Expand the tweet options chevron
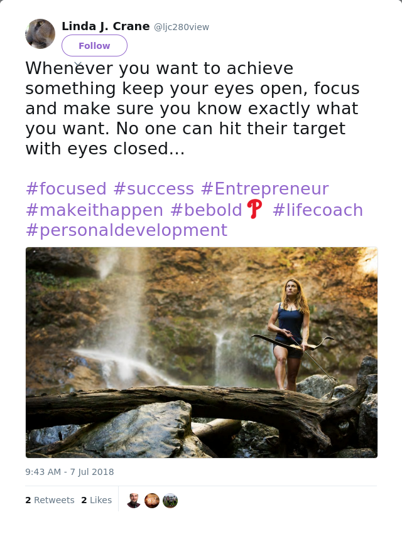The height and width of the screenshot is (554, 402). point(79,65)
